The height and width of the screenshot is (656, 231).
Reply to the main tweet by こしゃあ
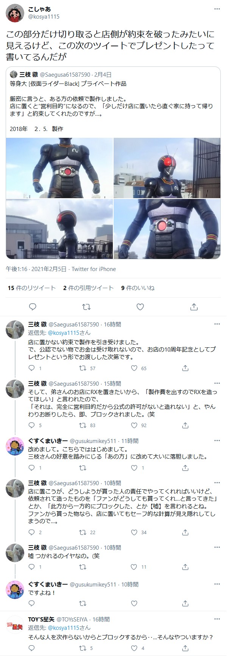[x=33, y=307]
